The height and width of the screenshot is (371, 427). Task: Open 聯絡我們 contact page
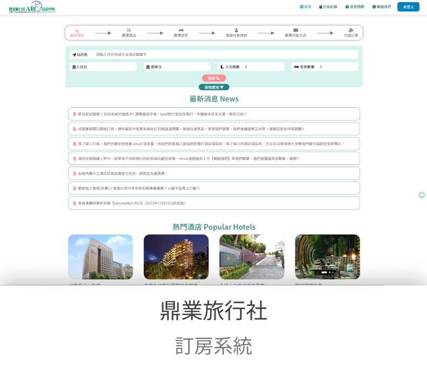click(x=382, y=7)
